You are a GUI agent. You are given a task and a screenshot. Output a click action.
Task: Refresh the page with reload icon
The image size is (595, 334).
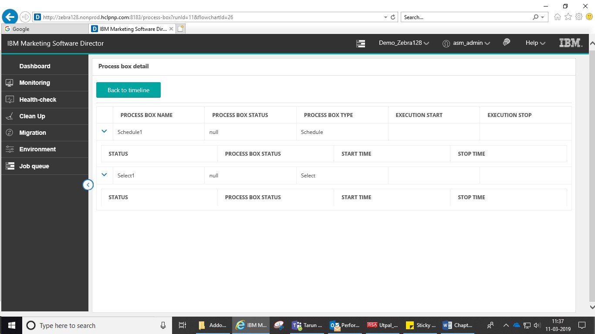tap(393, 17)
